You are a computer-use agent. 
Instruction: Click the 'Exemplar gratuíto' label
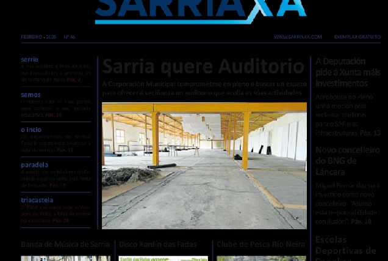[357, 37]
